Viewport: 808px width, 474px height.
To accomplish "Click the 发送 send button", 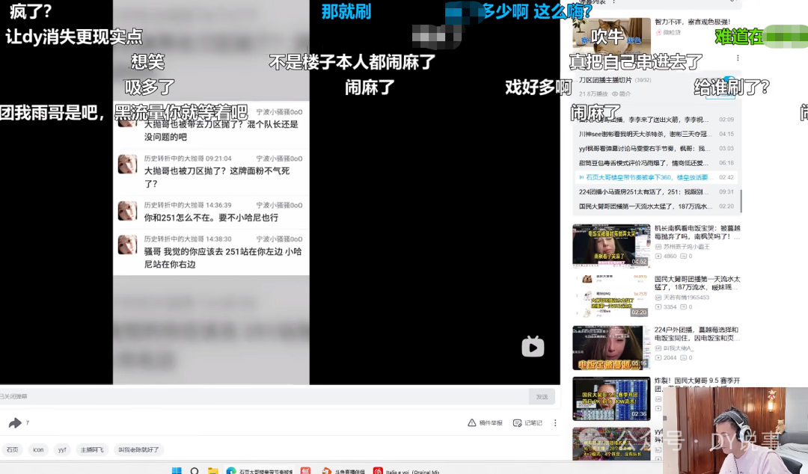I will 542,397.
